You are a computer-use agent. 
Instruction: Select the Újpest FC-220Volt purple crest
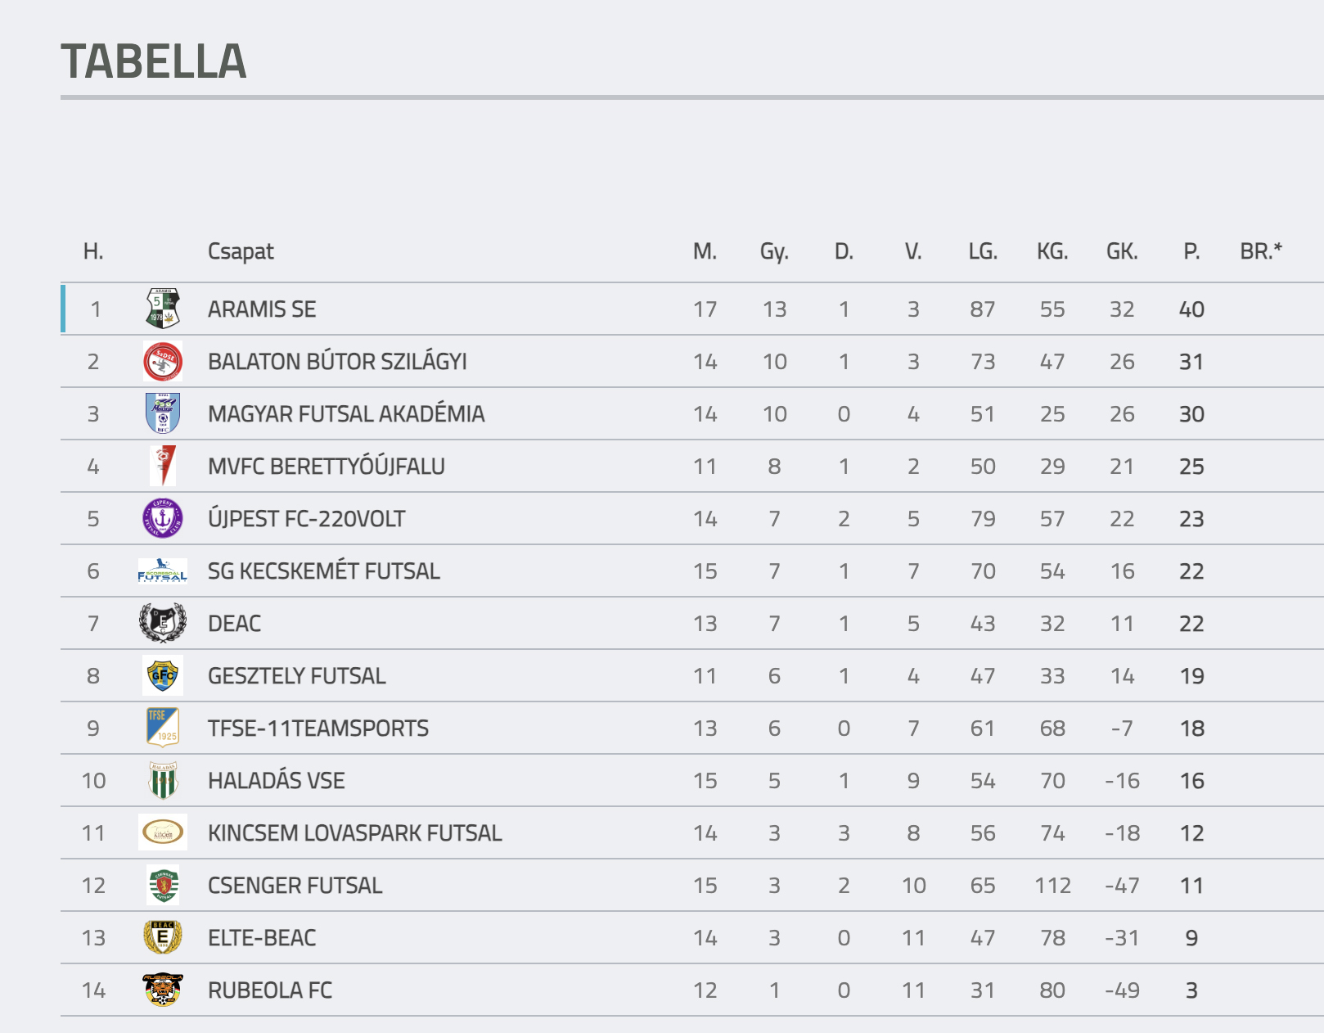(x=162, y=518)
